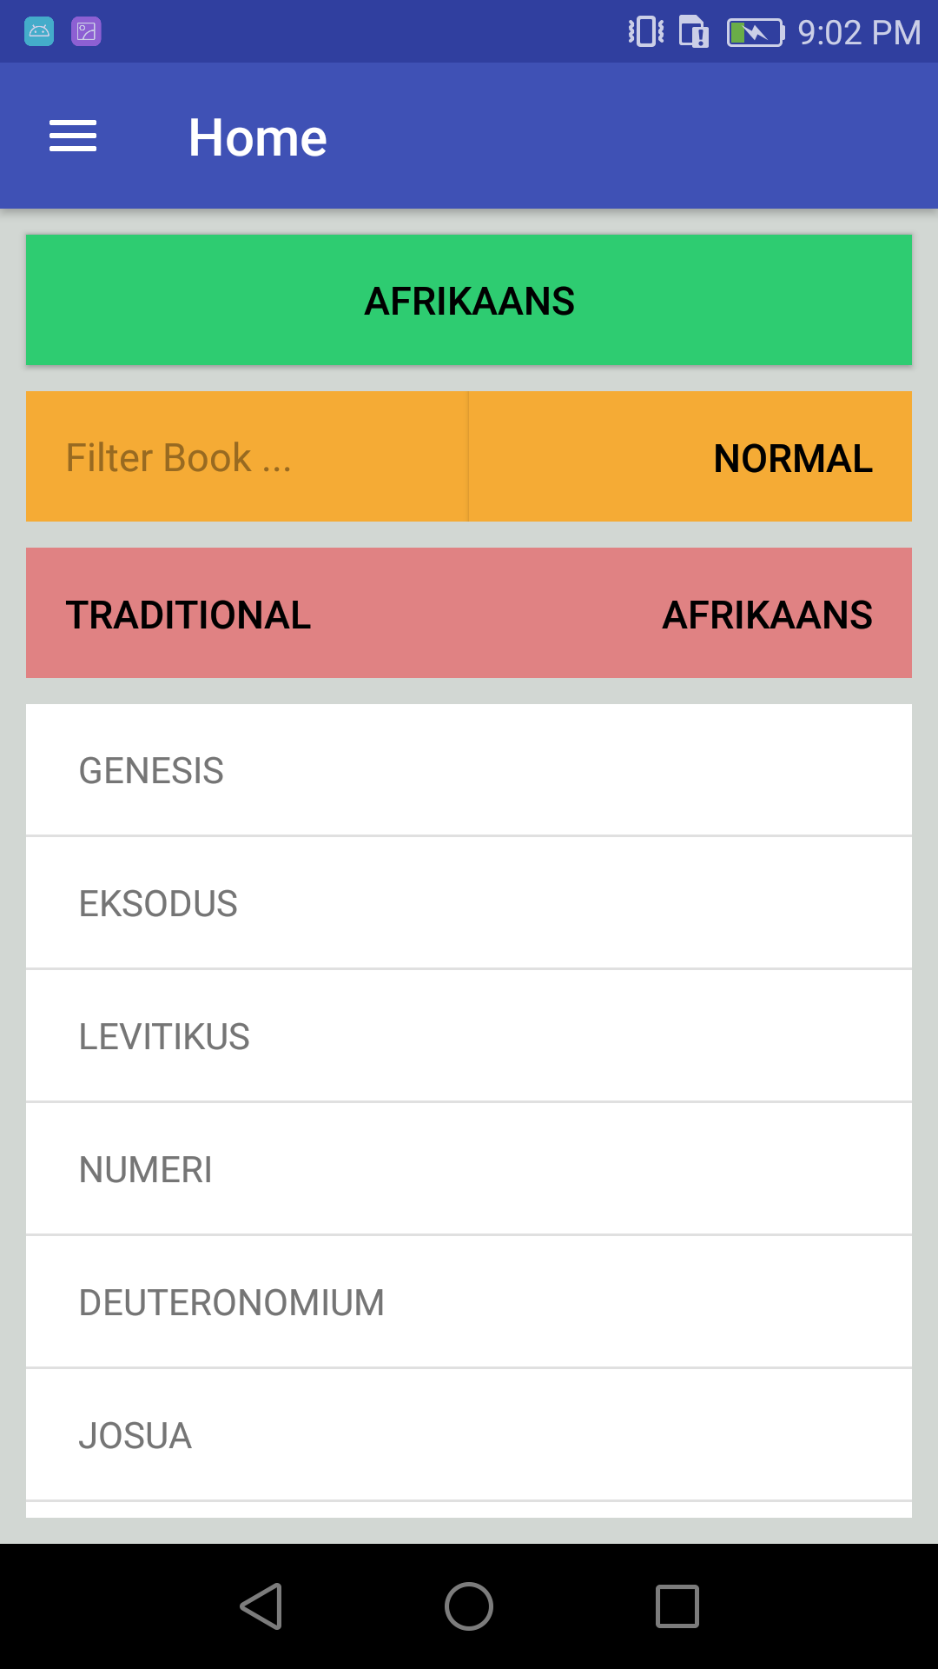Open the GENESIS book
Image resolution: width=938 pixels, height=1669 pixels.
click(x=469, y=770)
